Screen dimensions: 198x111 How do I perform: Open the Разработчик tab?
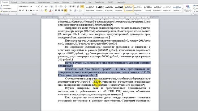[100, 2]
